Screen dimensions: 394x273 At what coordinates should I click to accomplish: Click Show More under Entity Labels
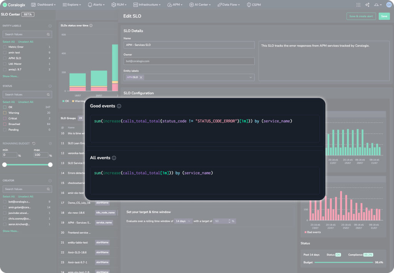point(10,77)
